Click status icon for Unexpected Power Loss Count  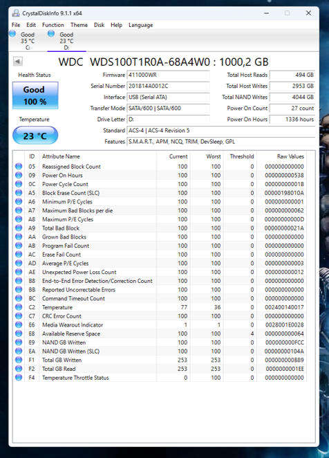click(19, 272)
